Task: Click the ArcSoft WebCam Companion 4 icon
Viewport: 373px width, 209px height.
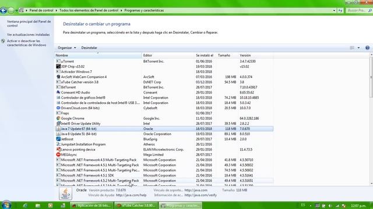Action: point(58,77)
